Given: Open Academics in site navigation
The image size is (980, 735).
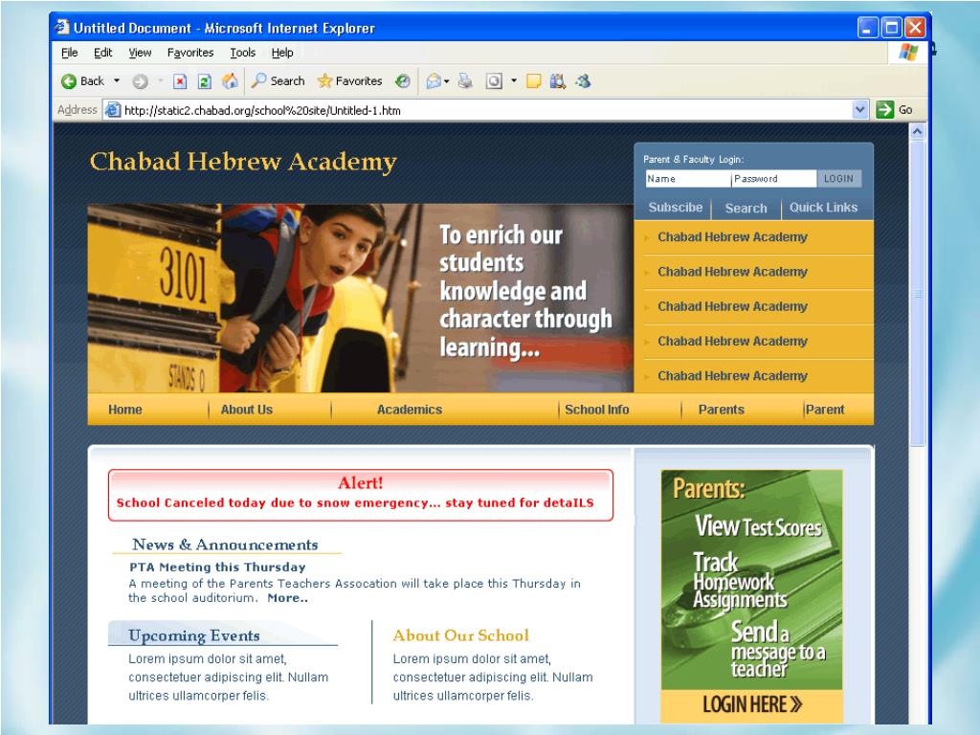Looking at the screenshot, I should coord(410,410).
